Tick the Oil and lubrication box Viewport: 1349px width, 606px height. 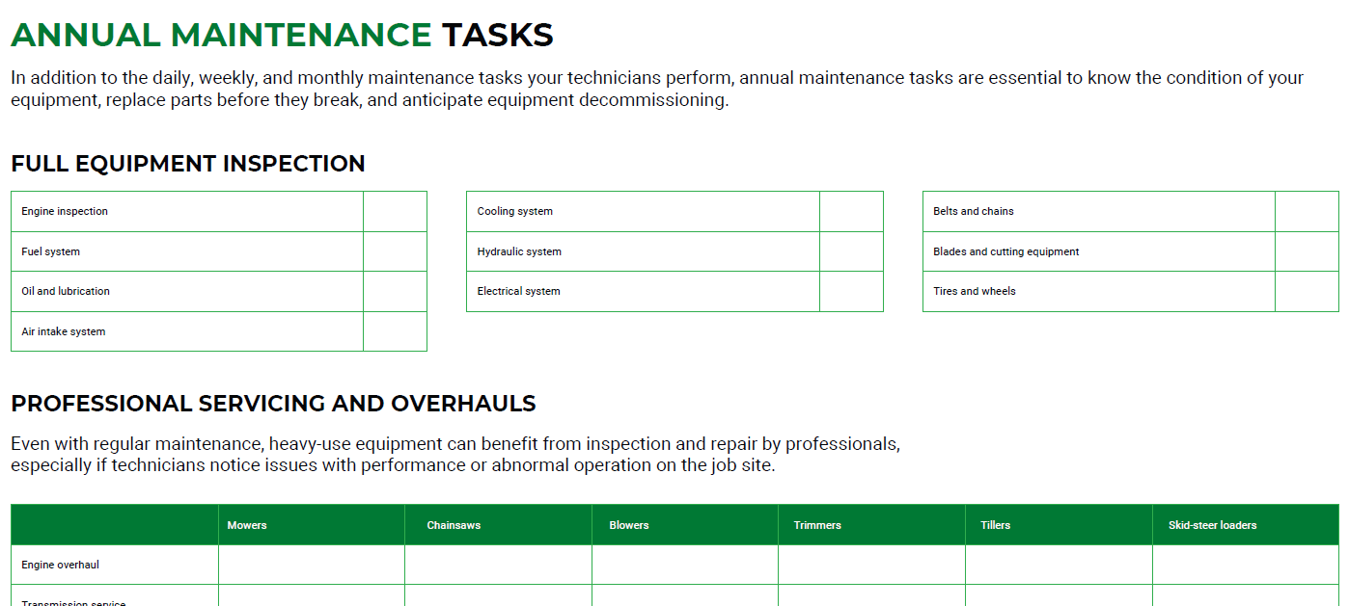point(395,291)
